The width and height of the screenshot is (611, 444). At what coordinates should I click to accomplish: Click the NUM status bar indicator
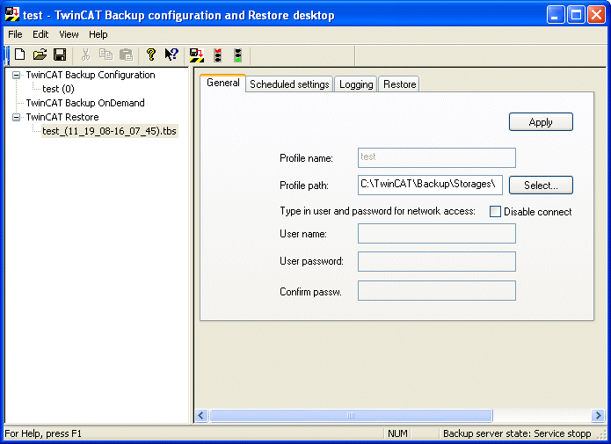(x=397, y=433)
